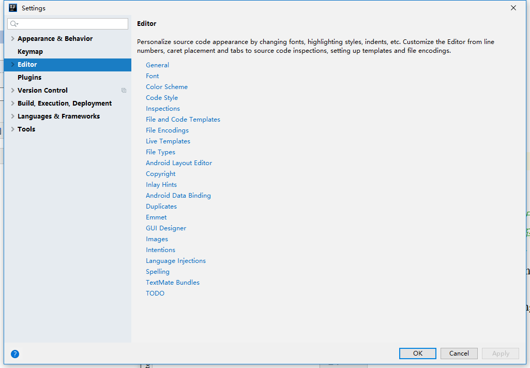The height and width of the screenshot is (368, 530).
Task: Open the Emmet link
Action: tap(156, 217)
